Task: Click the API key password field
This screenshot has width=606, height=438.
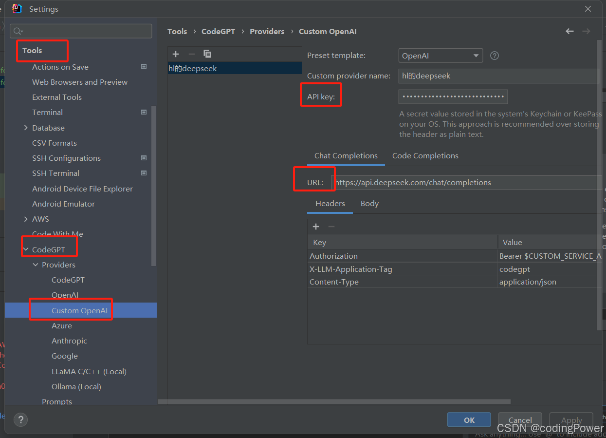Action: (453, 96)
